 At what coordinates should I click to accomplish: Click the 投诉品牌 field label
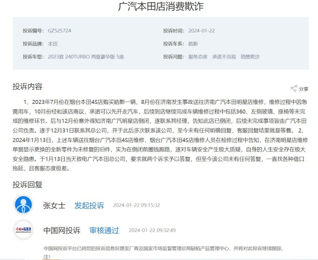pyautogui.click(x=33, y=44)
